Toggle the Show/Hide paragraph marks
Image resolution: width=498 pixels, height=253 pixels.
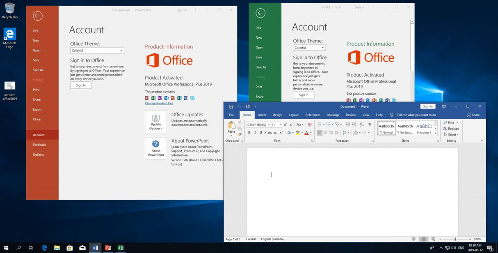(x=370, y=124)
